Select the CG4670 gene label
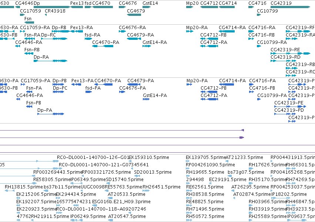 101,3
